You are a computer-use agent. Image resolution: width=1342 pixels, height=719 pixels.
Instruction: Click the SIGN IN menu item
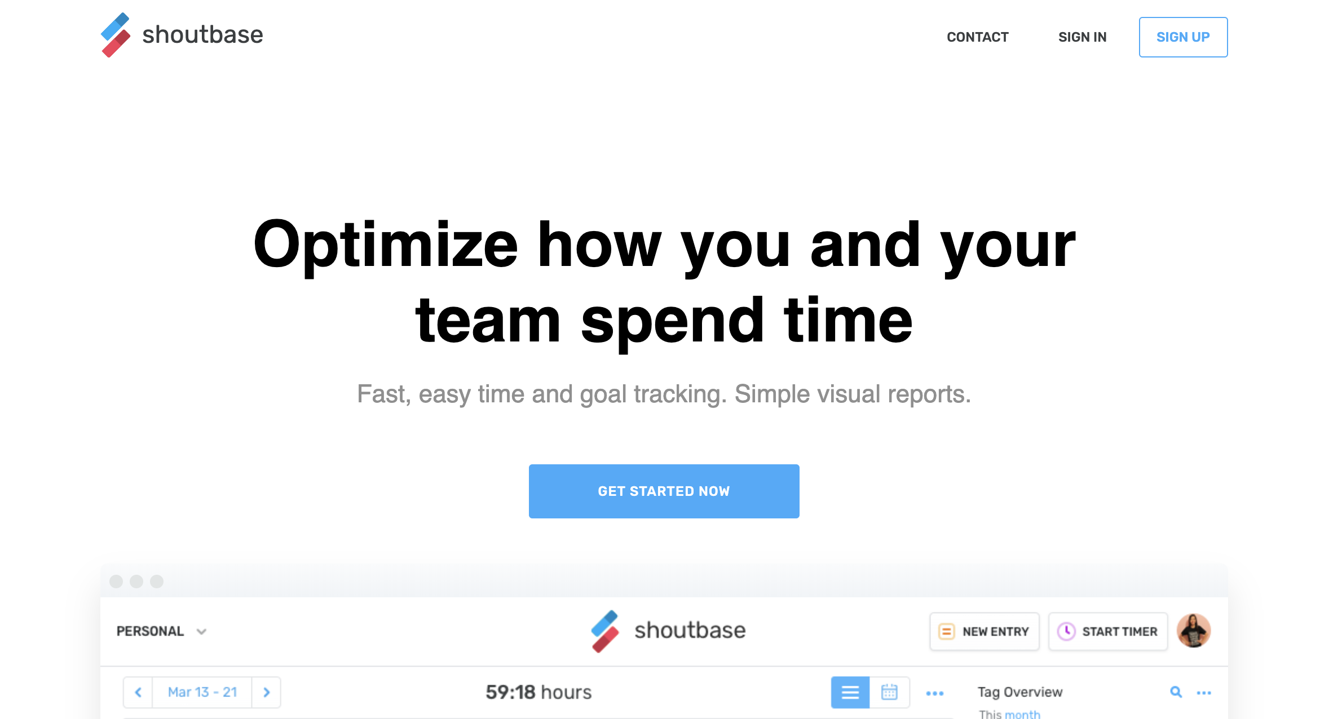pyautogui.click(x=1082, y=37)
